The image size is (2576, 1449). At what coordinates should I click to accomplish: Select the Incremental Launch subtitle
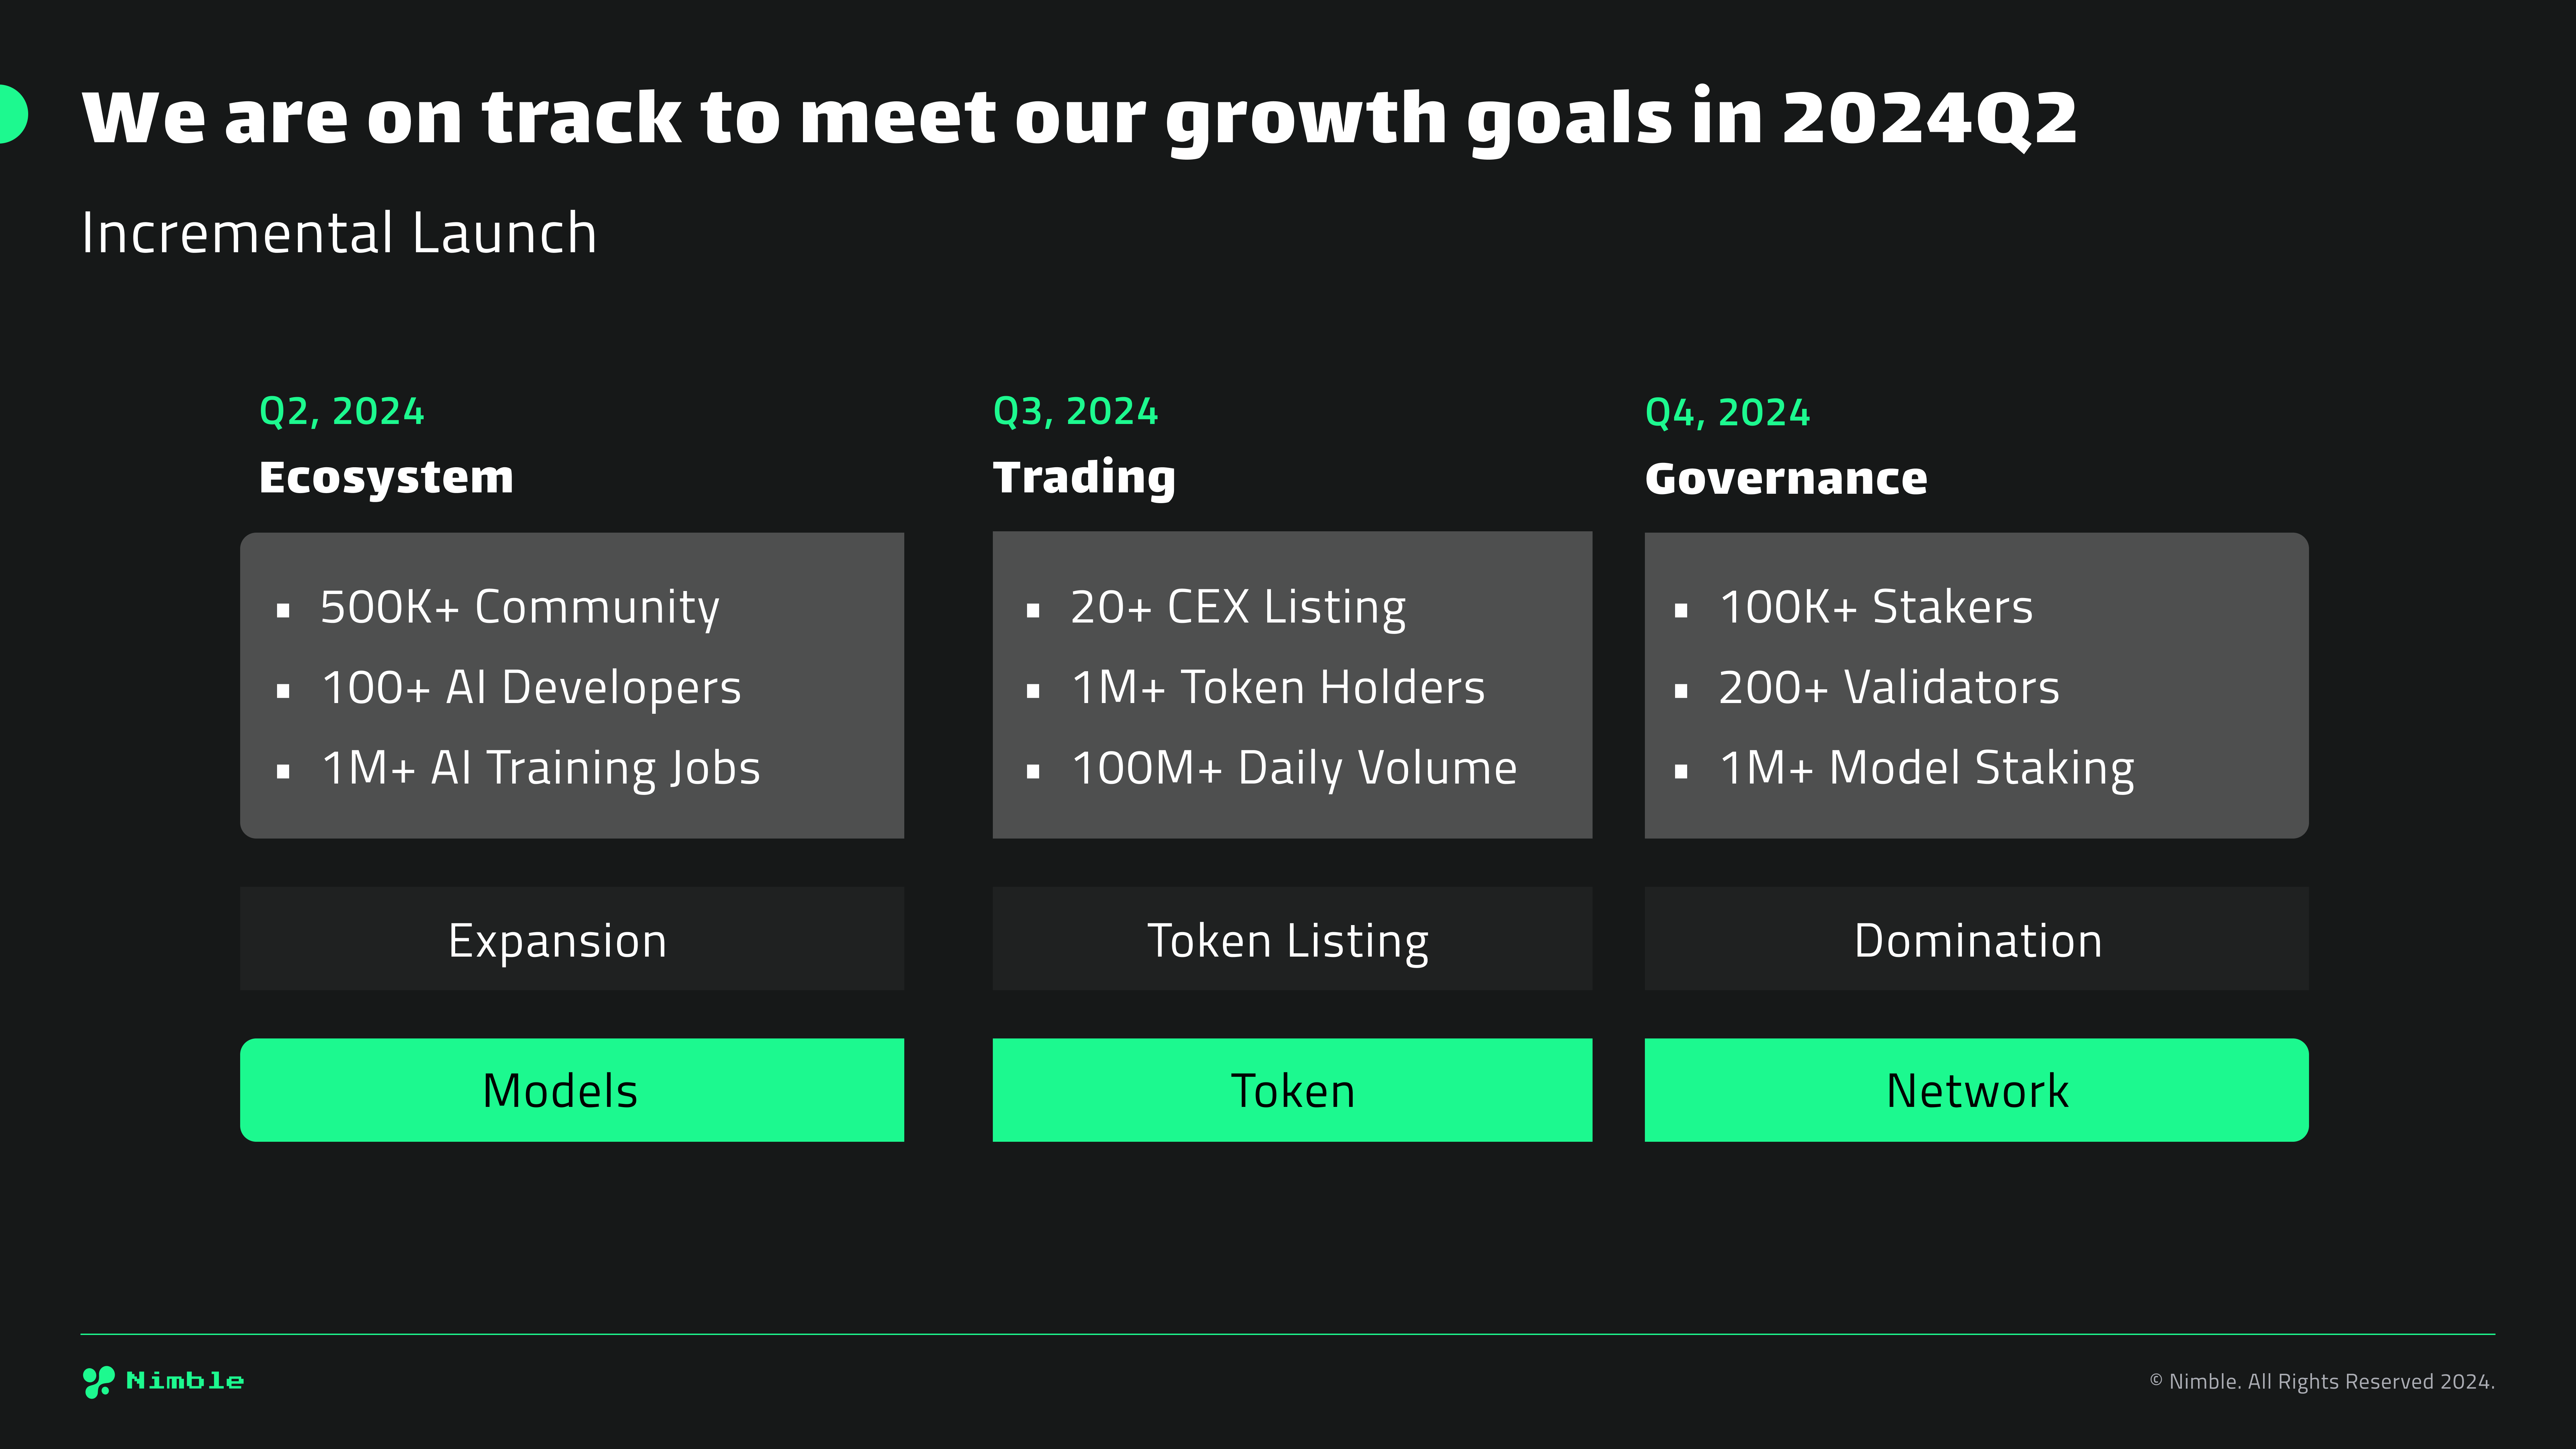coord(339,233)
